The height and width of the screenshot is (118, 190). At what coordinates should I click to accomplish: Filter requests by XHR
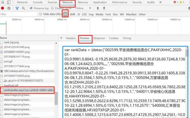pyautogui.click(x=72, y=14)
